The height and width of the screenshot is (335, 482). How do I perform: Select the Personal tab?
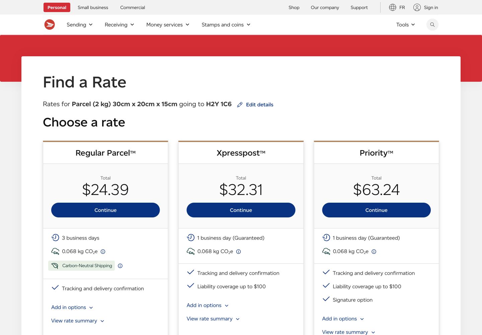pyautogui.click(x=57, y=7)
